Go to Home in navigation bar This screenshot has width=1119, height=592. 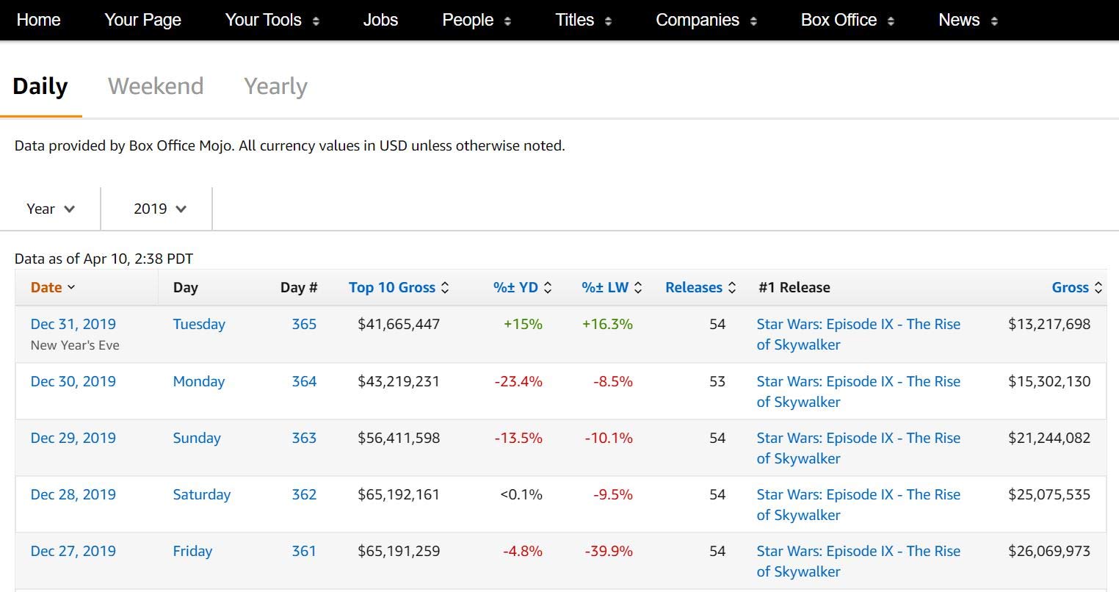[38, 21]
